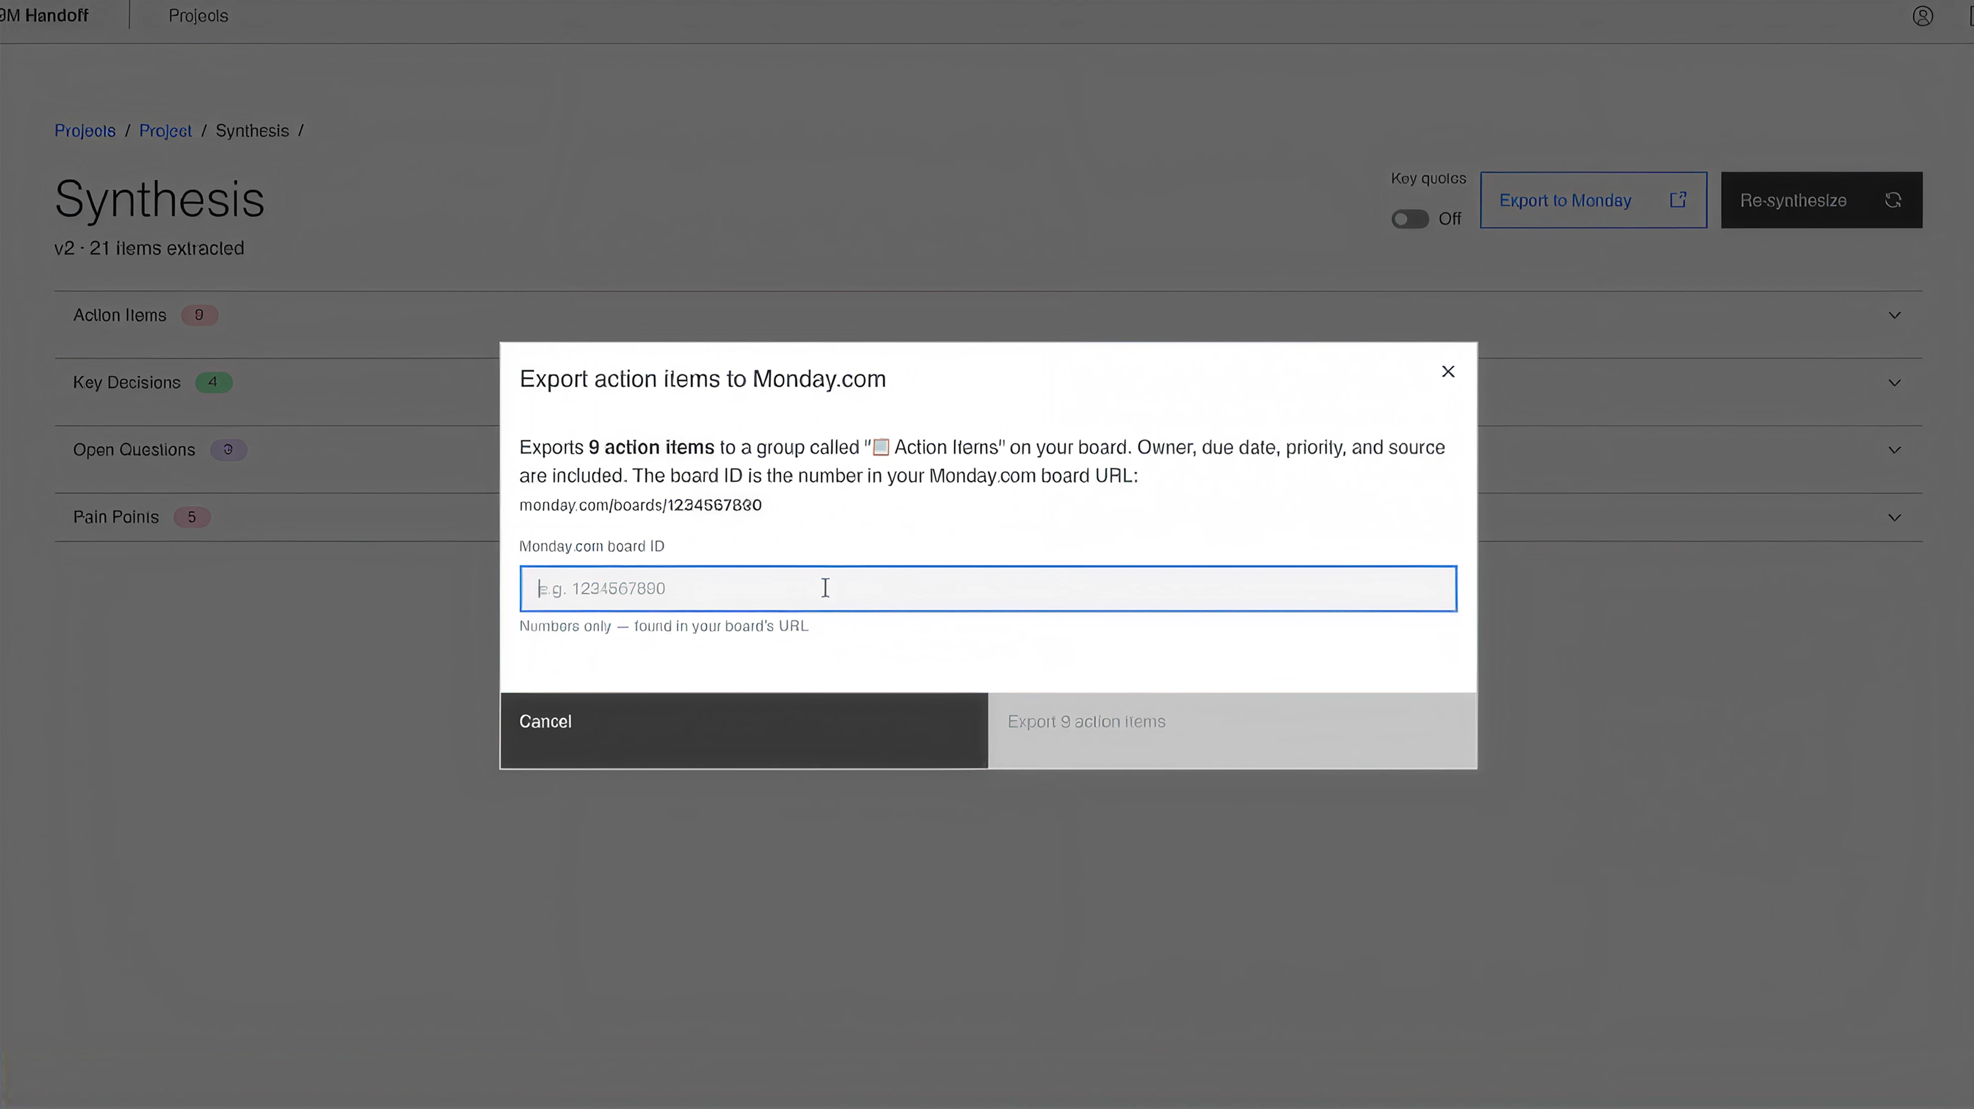Click the Export to Monday external link icon
The image size is (1974, 1109).
pyautogui.click(x=1678, y=200)
